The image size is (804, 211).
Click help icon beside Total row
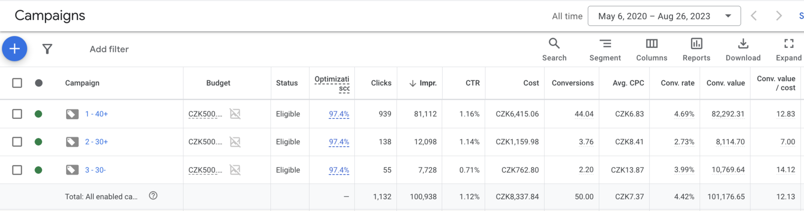click(x=153, y=196)
